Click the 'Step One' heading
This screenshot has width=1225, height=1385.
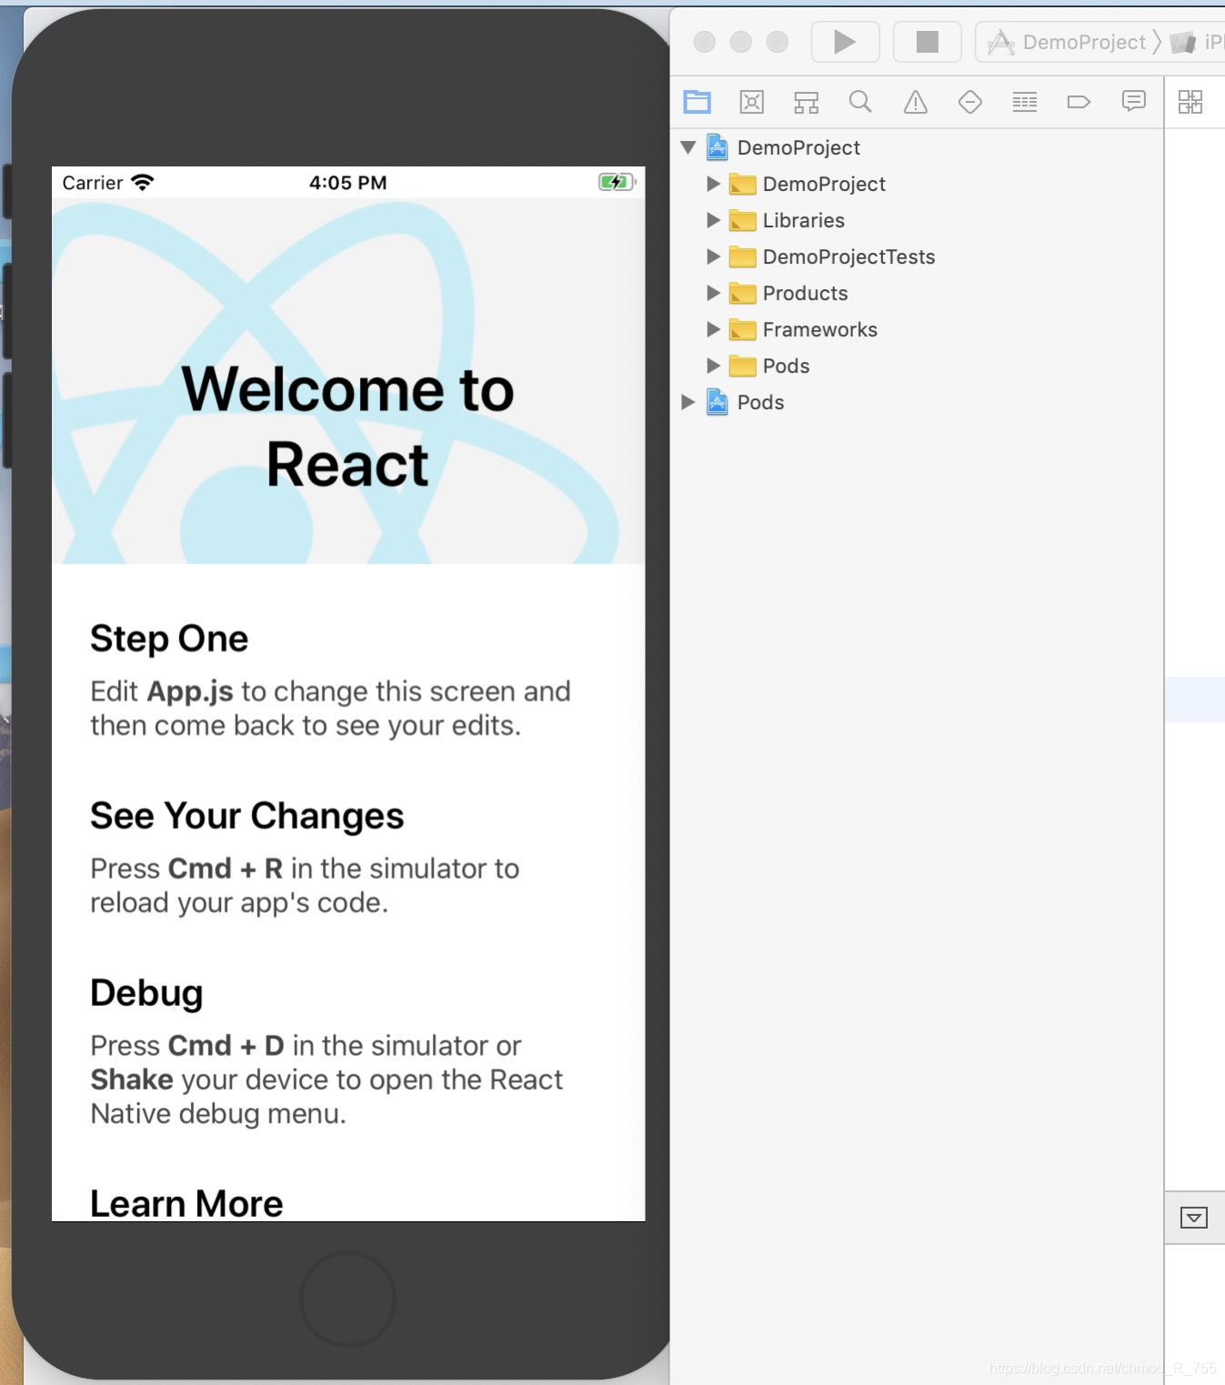[169, 638]
